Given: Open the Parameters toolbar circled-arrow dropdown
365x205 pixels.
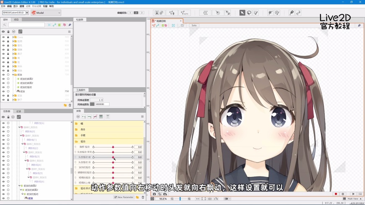Looking at the screenshot, I should point(78,117).
